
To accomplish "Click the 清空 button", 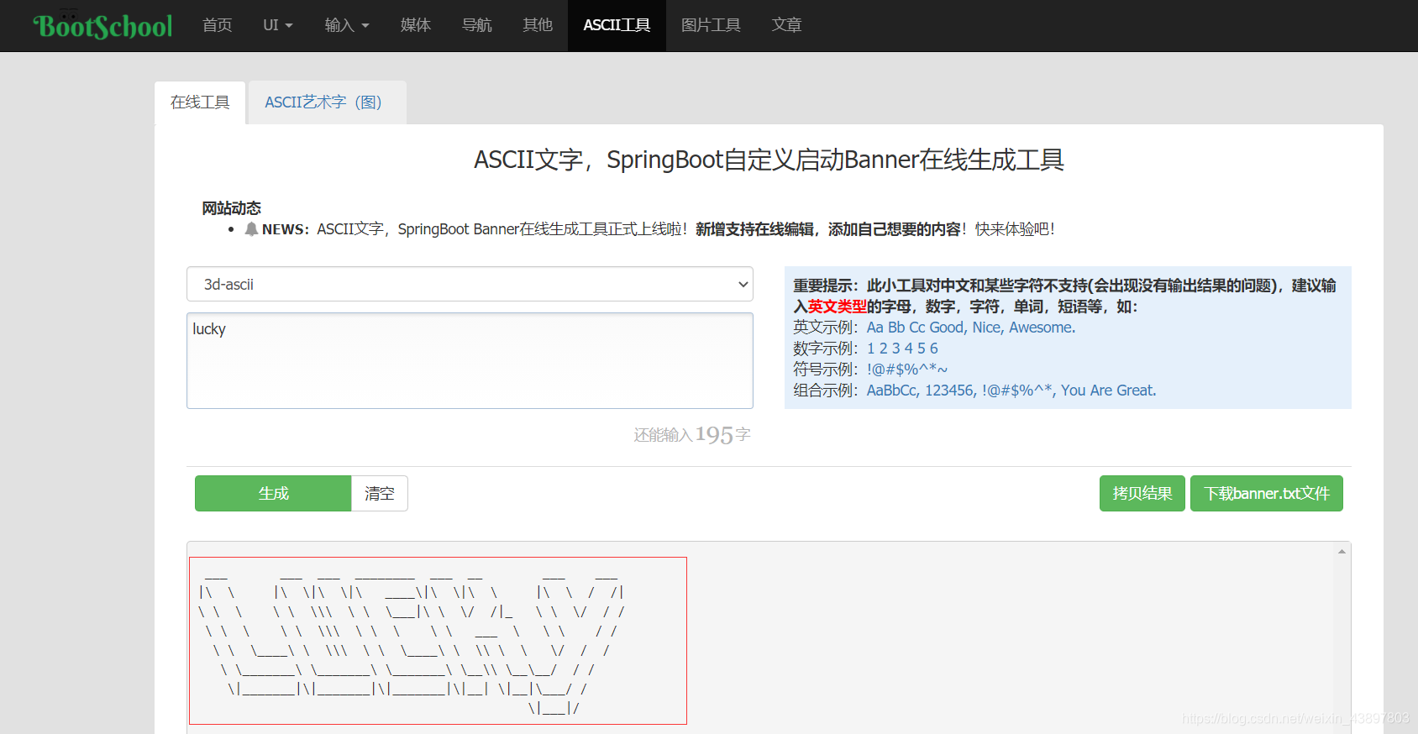I will (380, 494).
